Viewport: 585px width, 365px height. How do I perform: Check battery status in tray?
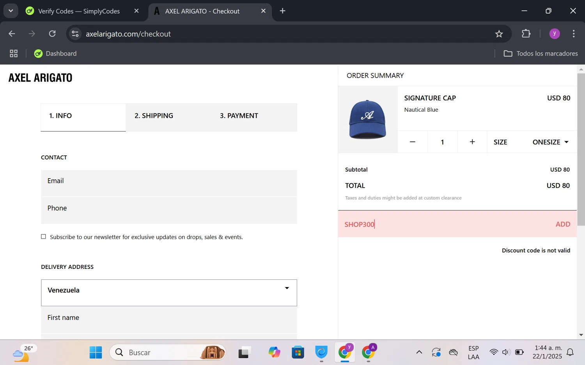(x=519, y=353)
